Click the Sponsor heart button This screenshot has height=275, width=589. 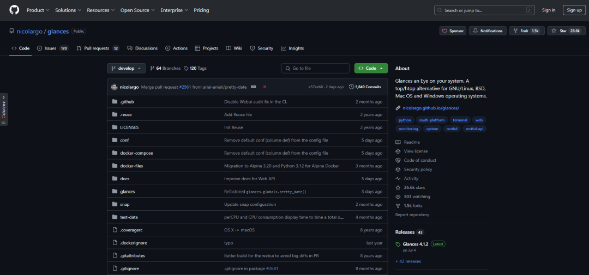coord(453,30)
